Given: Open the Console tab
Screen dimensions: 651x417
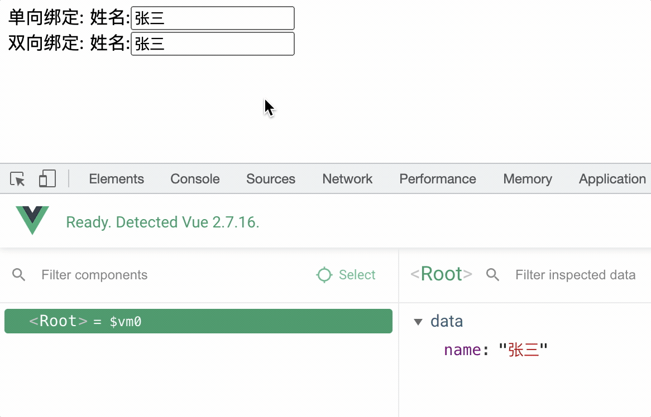Looking at the screenshot, I should (195, 179).
